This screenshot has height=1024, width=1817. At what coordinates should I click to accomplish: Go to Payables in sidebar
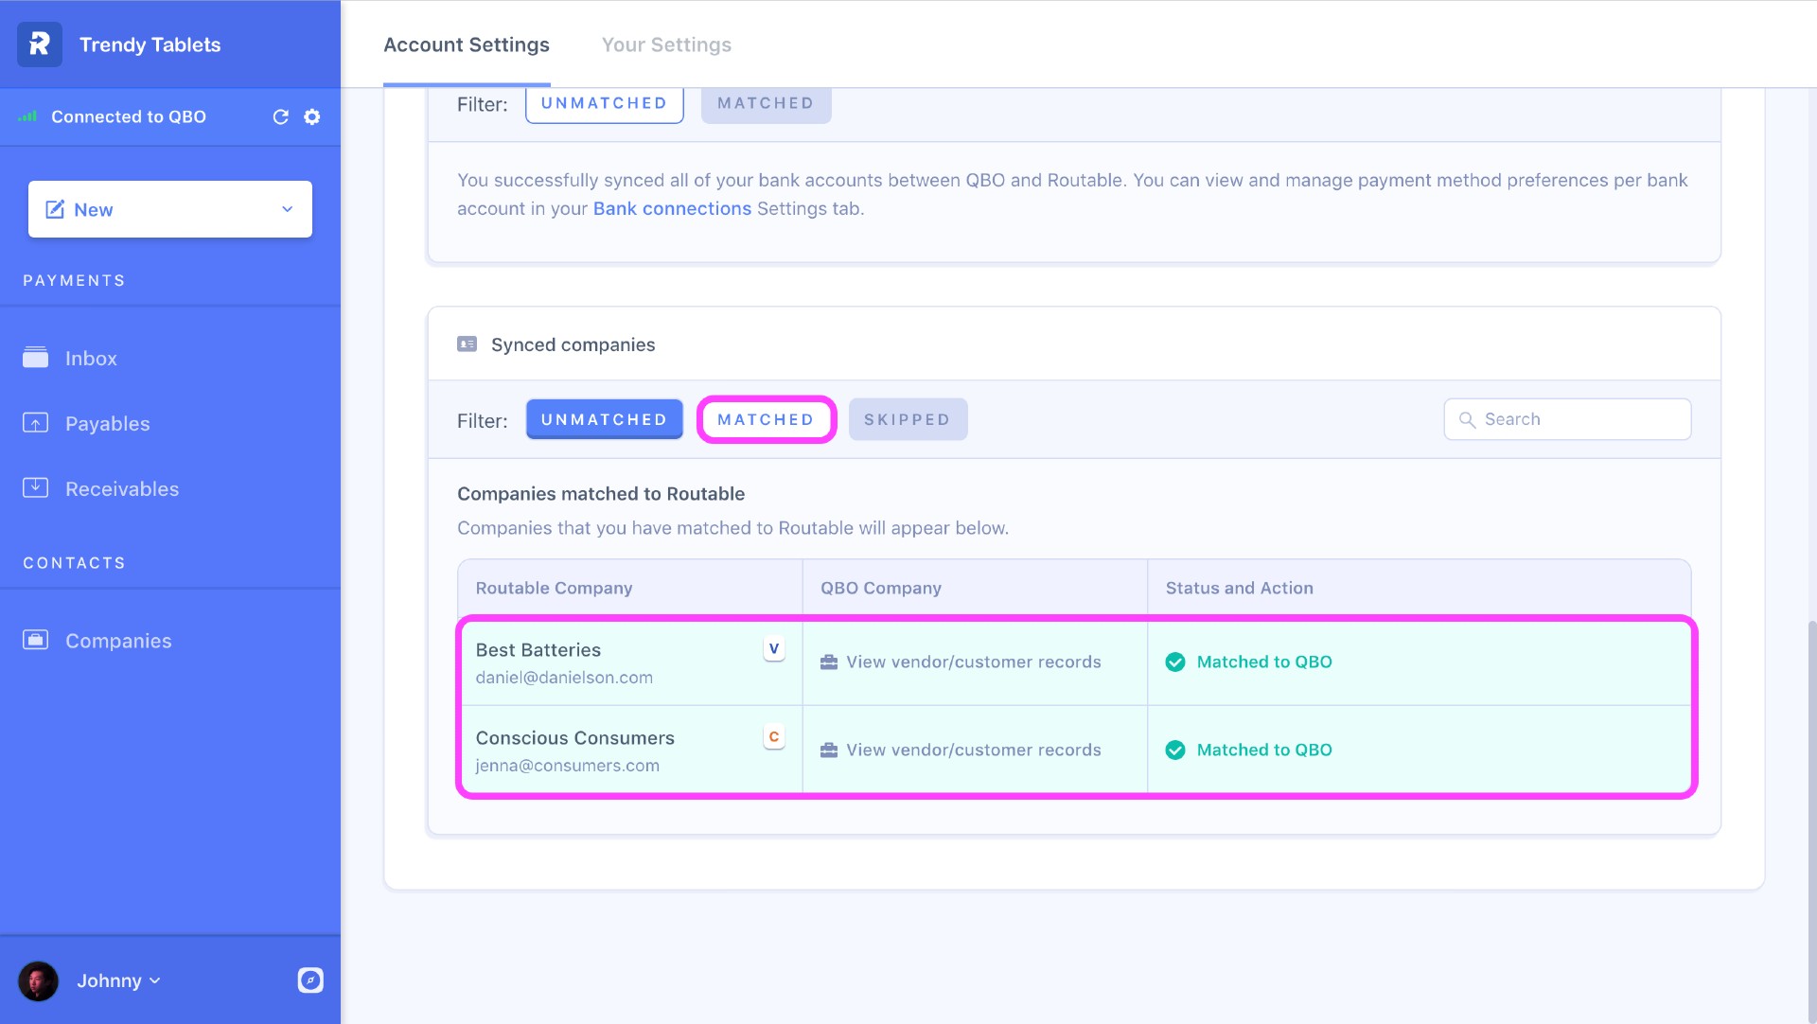(x=107, y=424)
